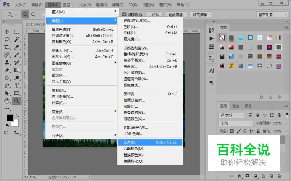This screenshot has height=181, width=291.
Task: Click the 适合屏幕 button
Action: (x=175, y=15)
